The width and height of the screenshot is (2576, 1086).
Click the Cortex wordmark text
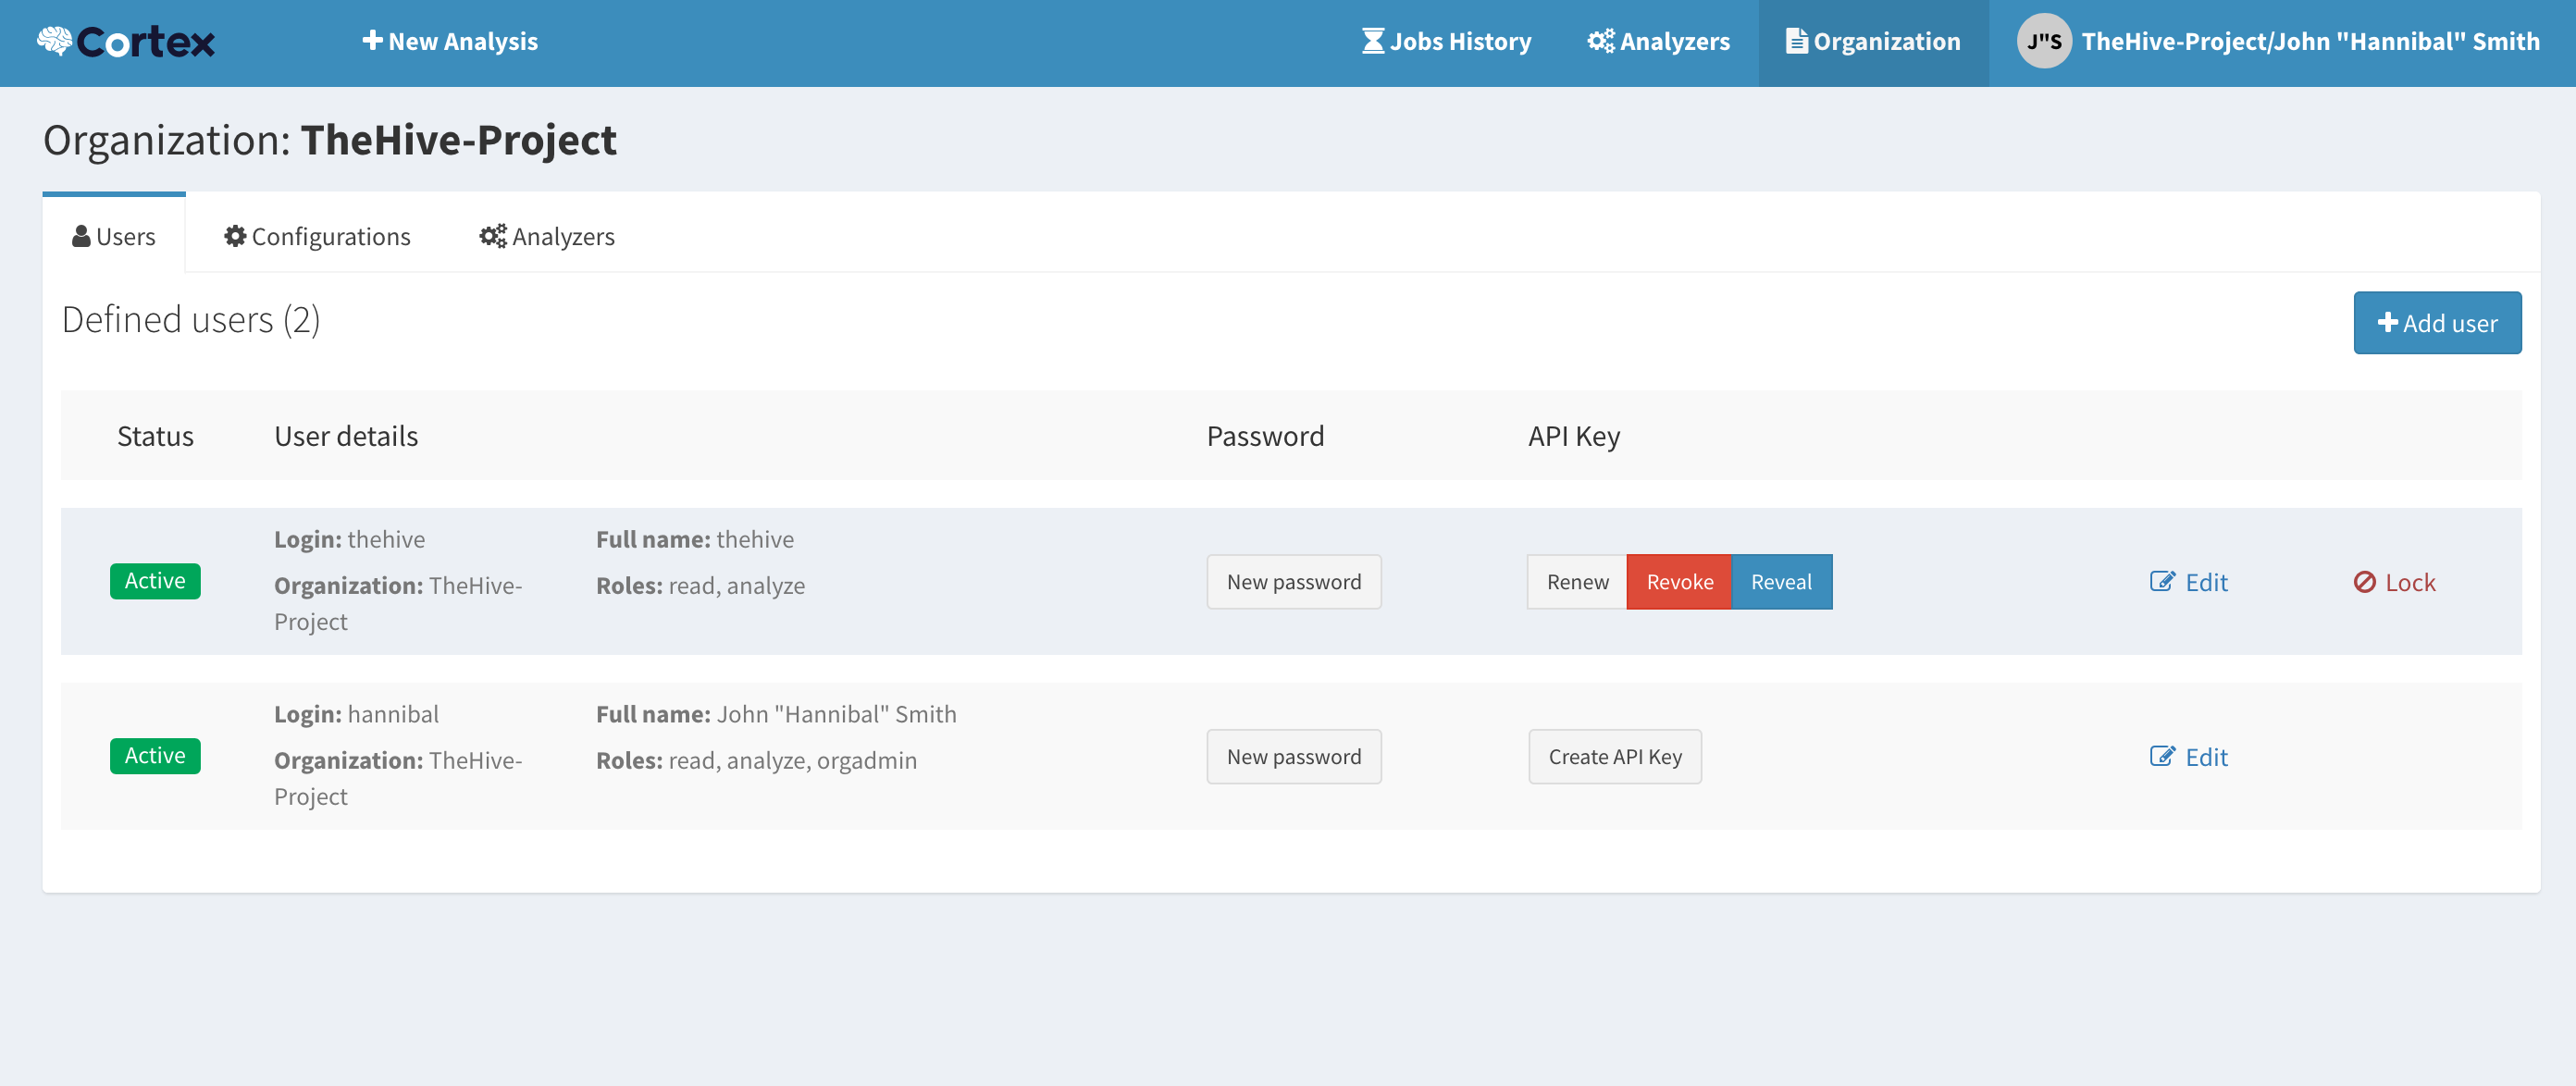(146, 41)
